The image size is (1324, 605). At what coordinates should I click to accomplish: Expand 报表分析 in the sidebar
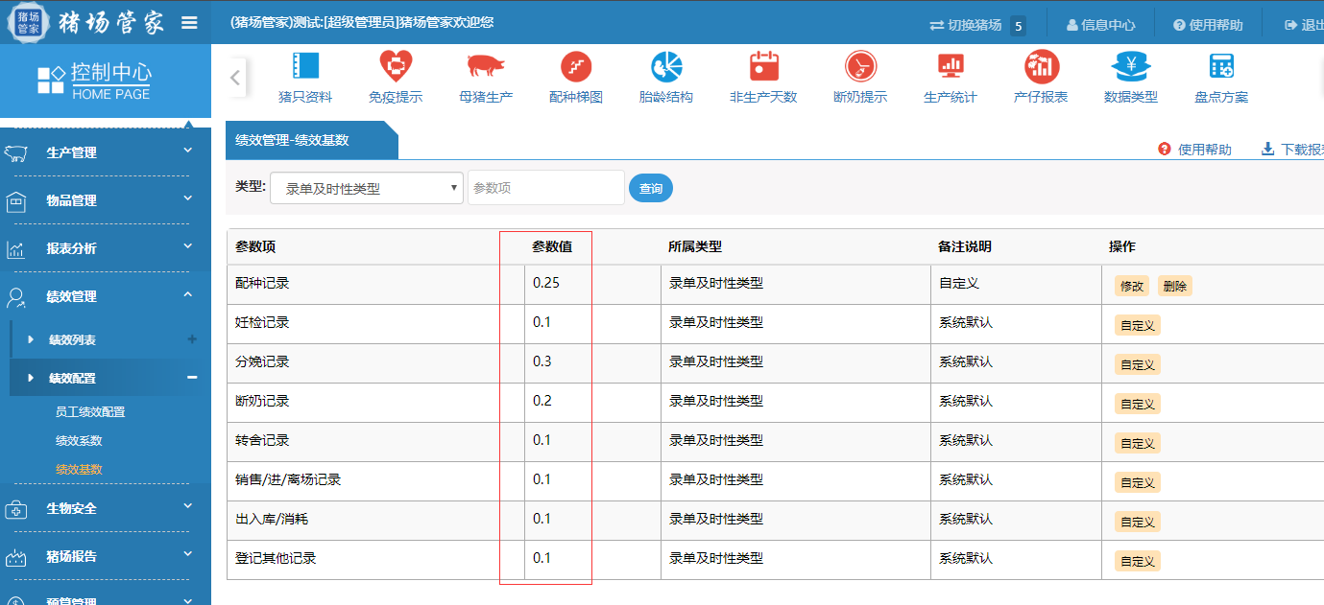point(104,248)
